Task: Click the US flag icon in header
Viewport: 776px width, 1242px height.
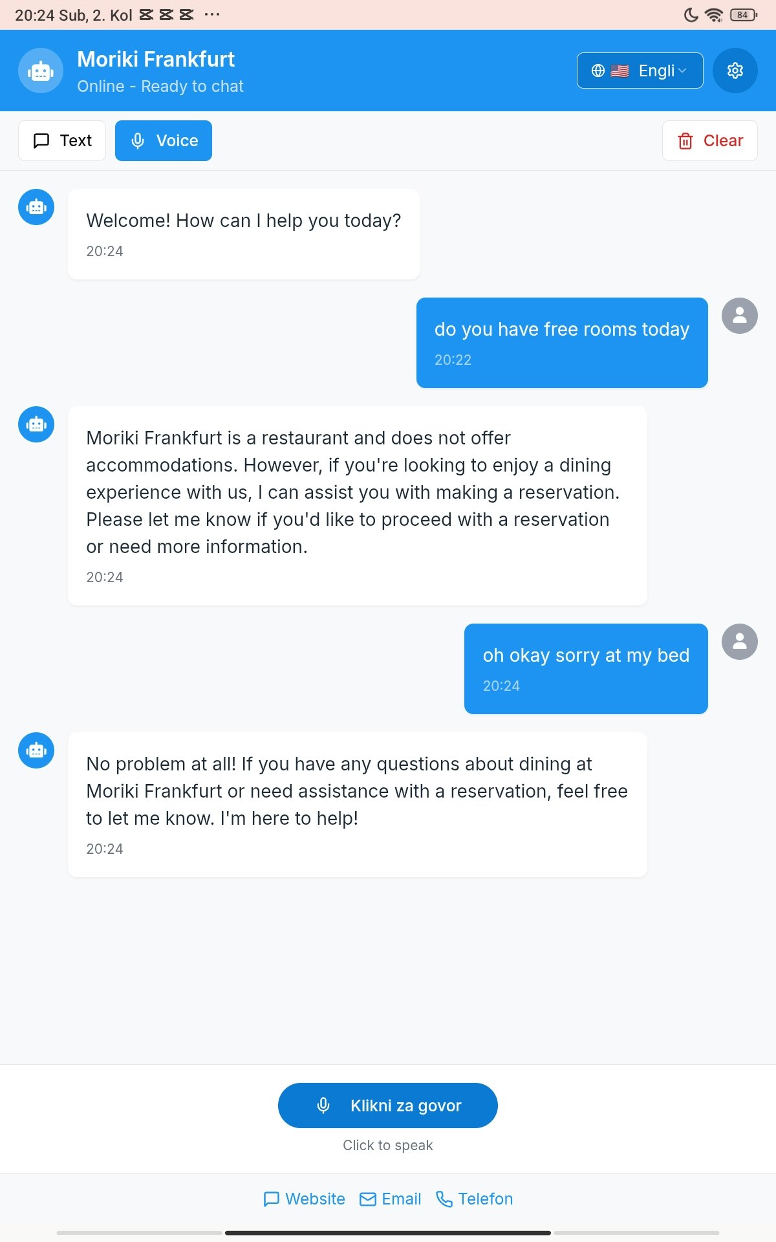Action: pos(620,71)
